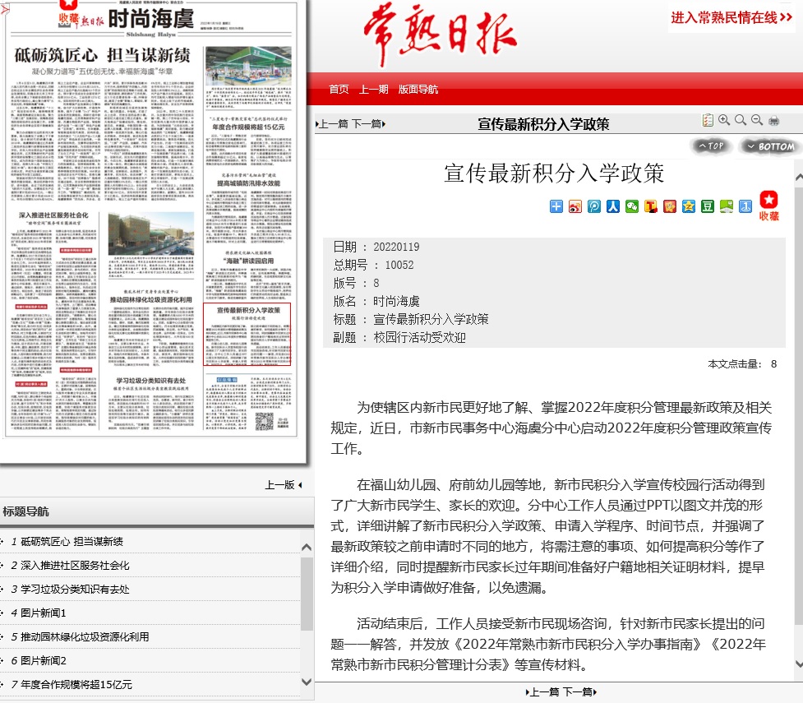This screenshot has height=703, width=803.
Task: Click the zoom-out magnifier with minus sign
Action: (757, 120)
